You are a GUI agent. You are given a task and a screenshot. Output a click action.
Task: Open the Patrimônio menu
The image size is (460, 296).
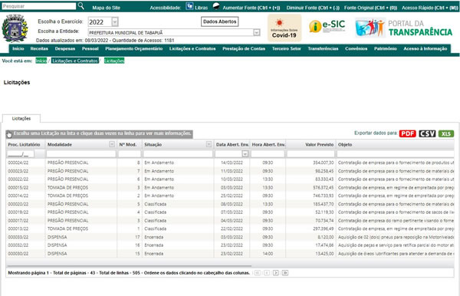tap(385, 49)
